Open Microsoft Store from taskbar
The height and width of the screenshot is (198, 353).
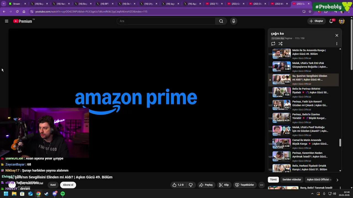coord(22,194)
